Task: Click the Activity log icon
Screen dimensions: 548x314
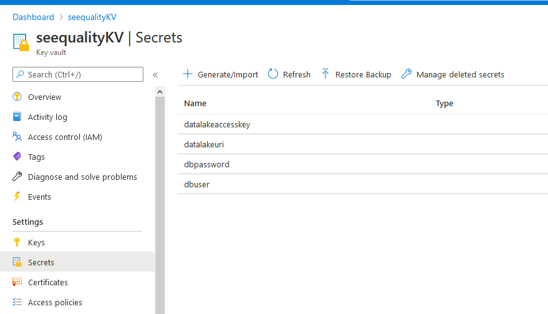Action: 17,117
